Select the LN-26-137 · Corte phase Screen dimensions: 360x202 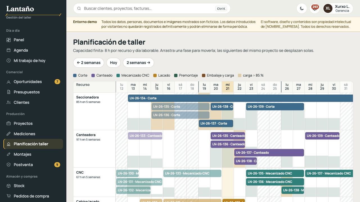coord(216,123)
